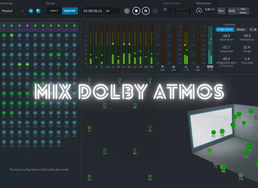Select object input 101

click(x=4, y=122)
